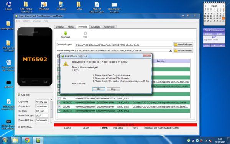Open the Window menu
230x144 pixels.
click(x=37, y=21)
